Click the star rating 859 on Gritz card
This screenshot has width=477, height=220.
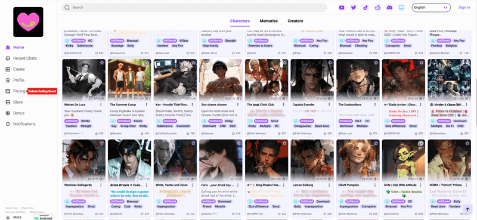pos(419,214)
